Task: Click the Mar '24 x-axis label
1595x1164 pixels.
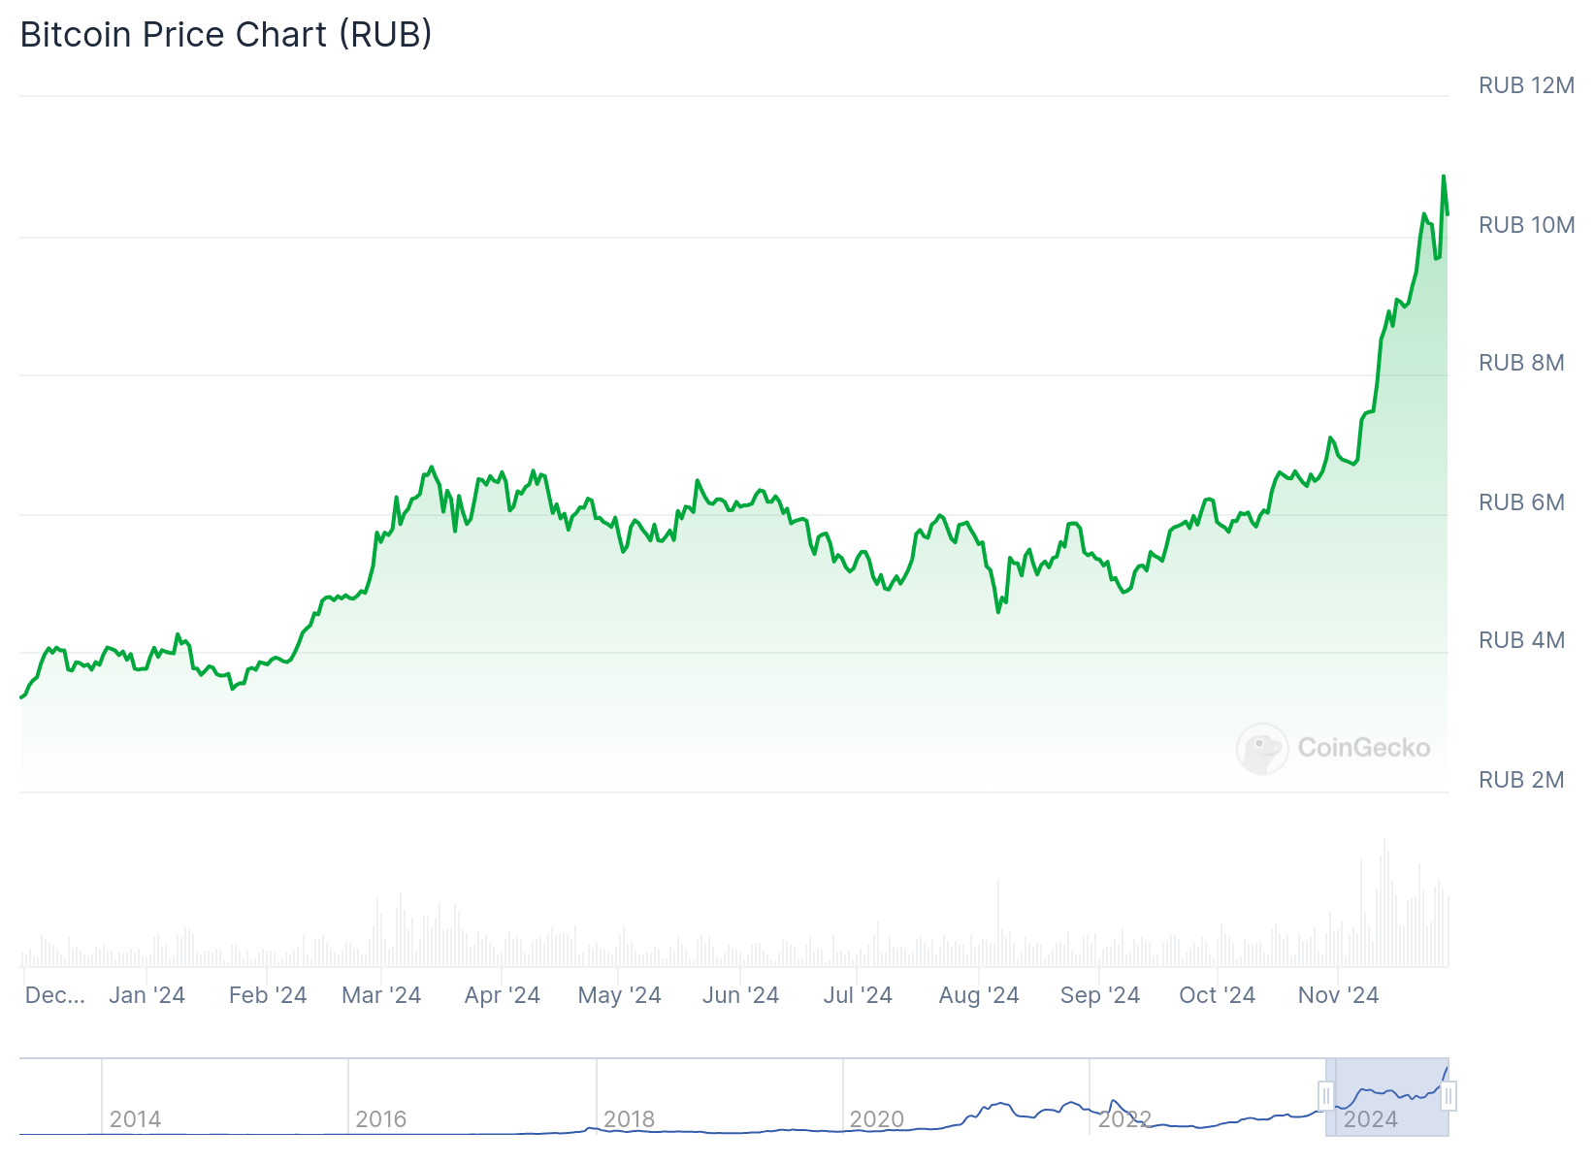Action: pos(381,995)
